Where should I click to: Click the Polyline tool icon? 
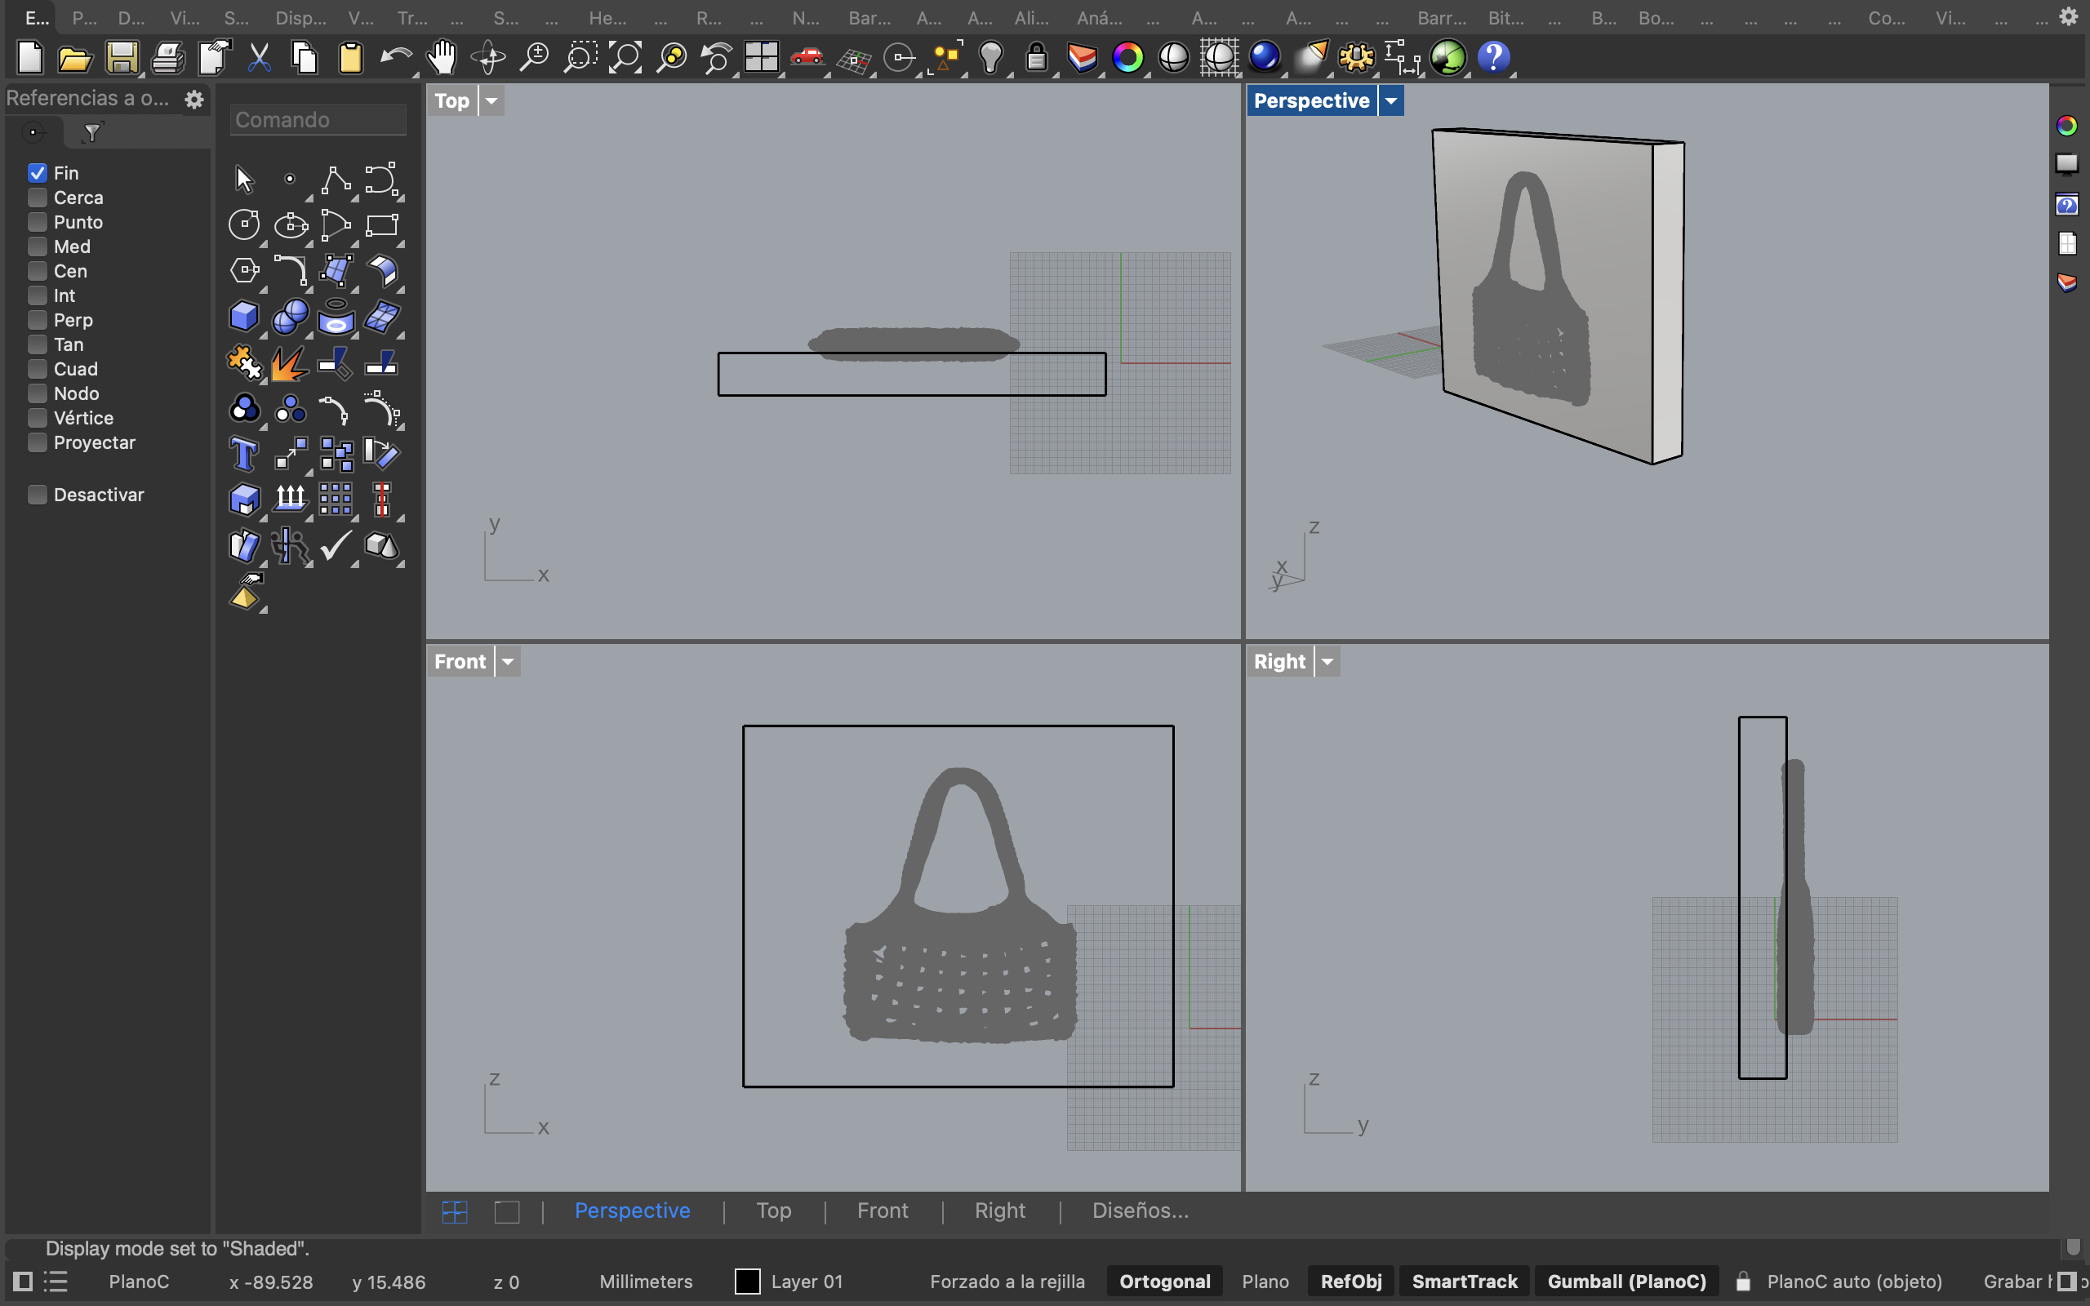click(336, 180)
